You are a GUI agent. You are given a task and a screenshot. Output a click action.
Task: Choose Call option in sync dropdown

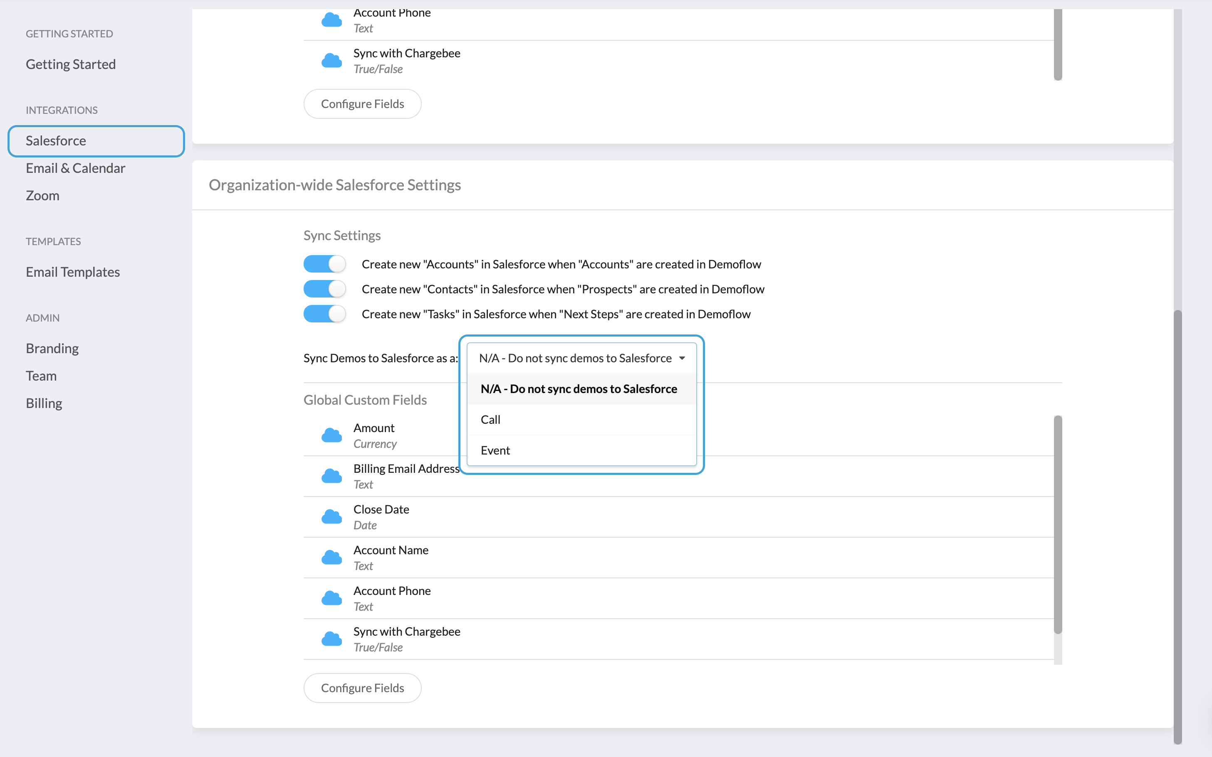(x=582, y=420)
